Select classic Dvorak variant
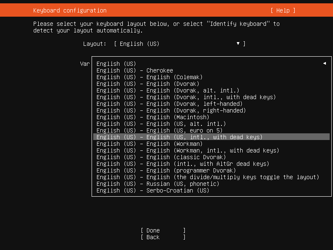The height and width of the screenshot is (250, 333). (161, 157)
